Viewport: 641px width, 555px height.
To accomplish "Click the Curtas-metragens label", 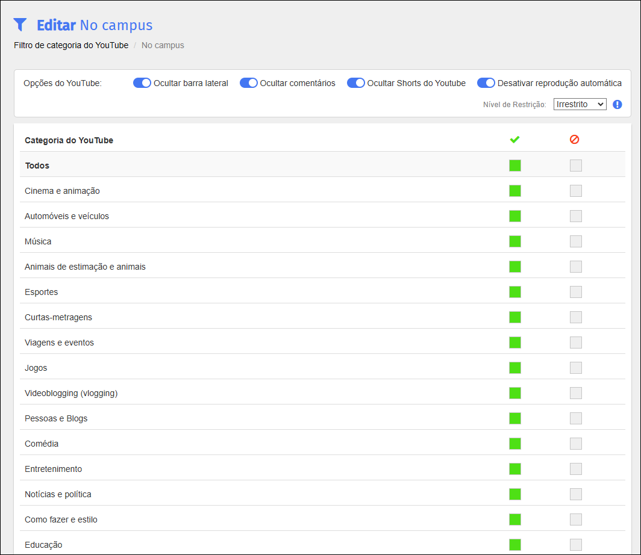I will (x=58, y=318).
